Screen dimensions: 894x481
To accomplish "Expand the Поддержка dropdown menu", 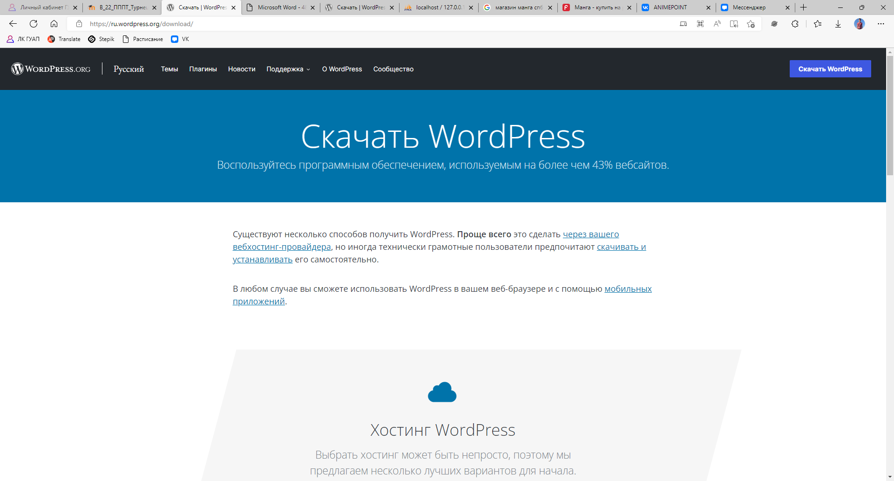I will [288, 69].
